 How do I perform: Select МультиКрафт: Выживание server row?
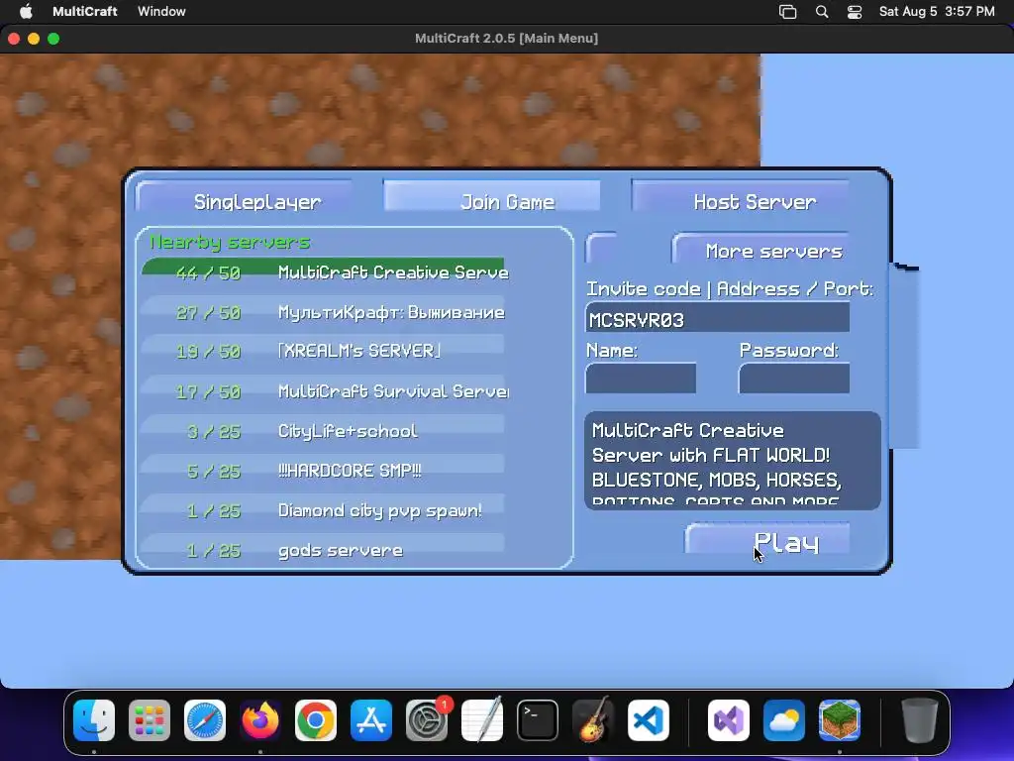tap(324, 312)
